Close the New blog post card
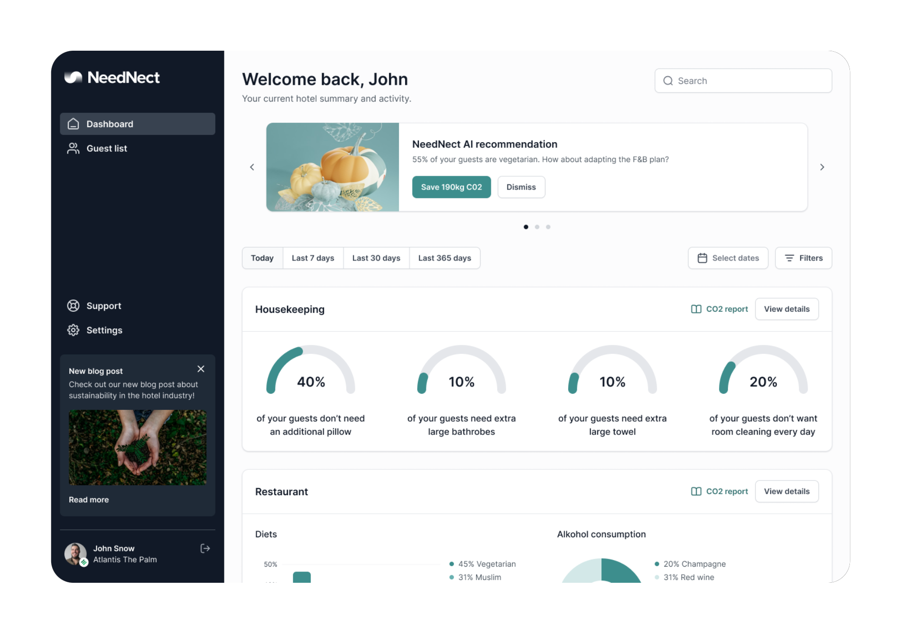The image size is (913, 624). [x=201, y=369]
